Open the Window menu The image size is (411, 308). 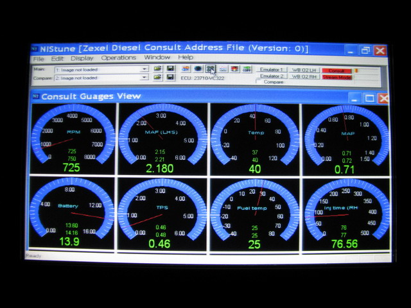pos(157,57)
